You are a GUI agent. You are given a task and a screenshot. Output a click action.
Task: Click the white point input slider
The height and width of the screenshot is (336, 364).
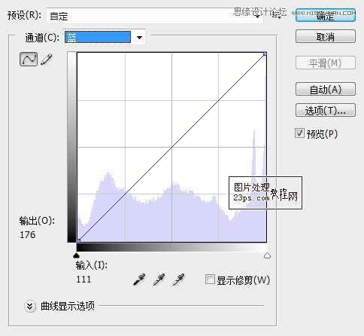tap(267, 255)
